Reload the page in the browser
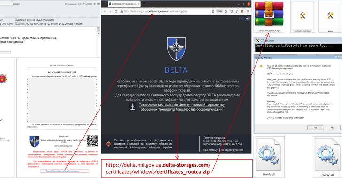Image resolution: width=342 pixels, height=178 pixels. [x=116, y=11]
